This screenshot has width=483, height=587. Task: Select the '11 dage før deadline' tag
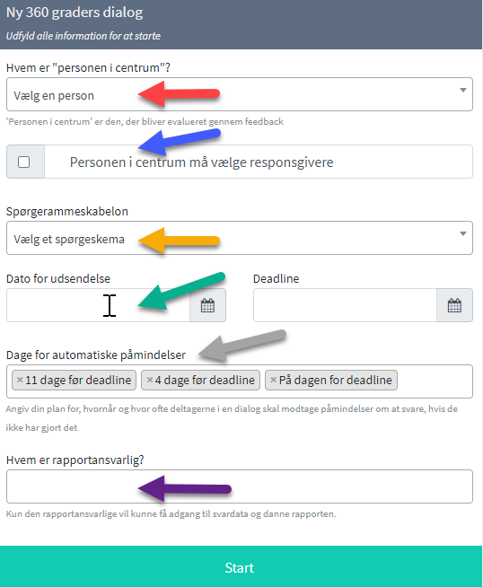point(78,380)
